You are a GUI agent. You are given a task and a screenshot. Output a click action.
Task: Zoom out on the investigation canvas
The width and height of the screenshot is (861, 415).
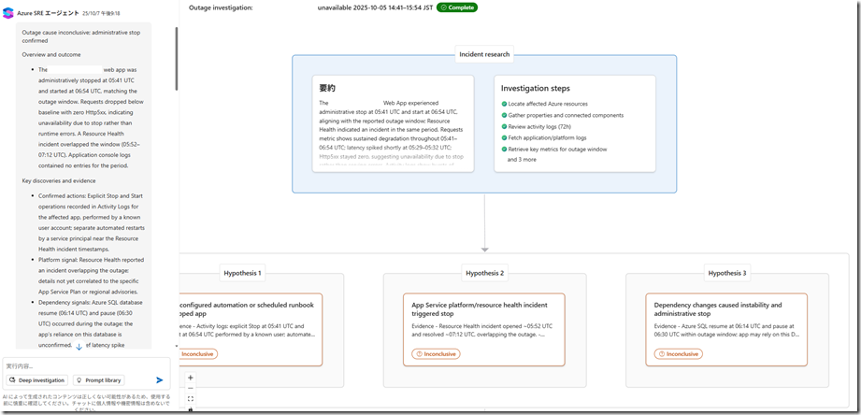pos(191,388)
